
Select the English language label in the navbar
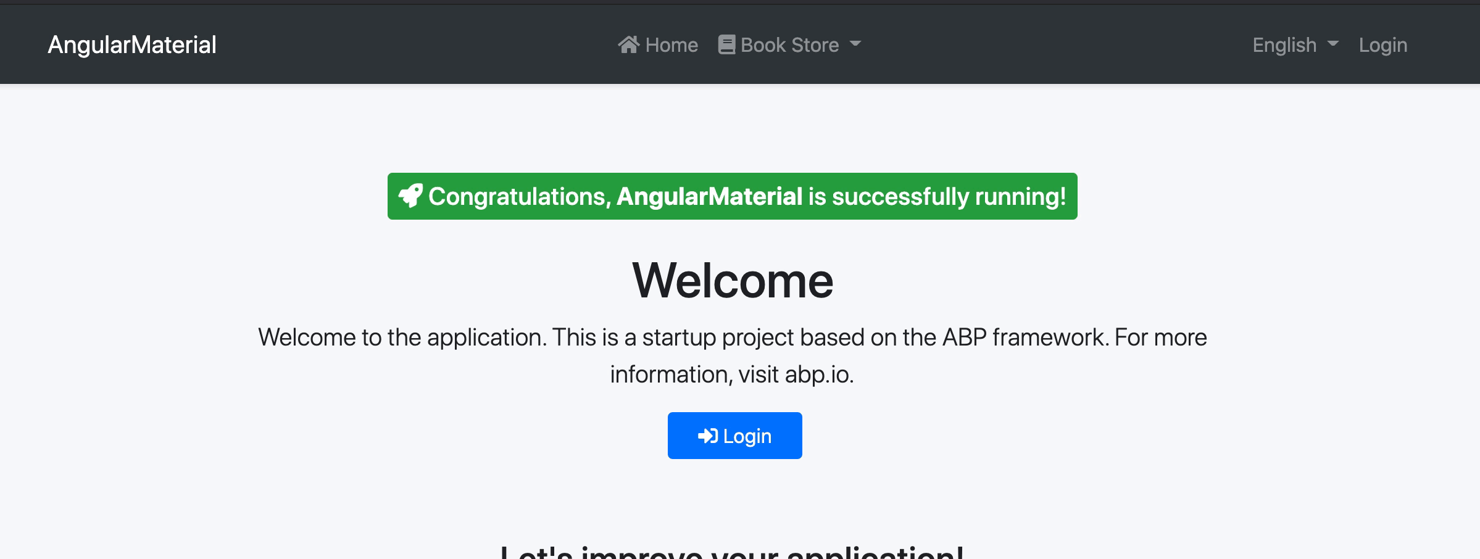(1284, 45)
